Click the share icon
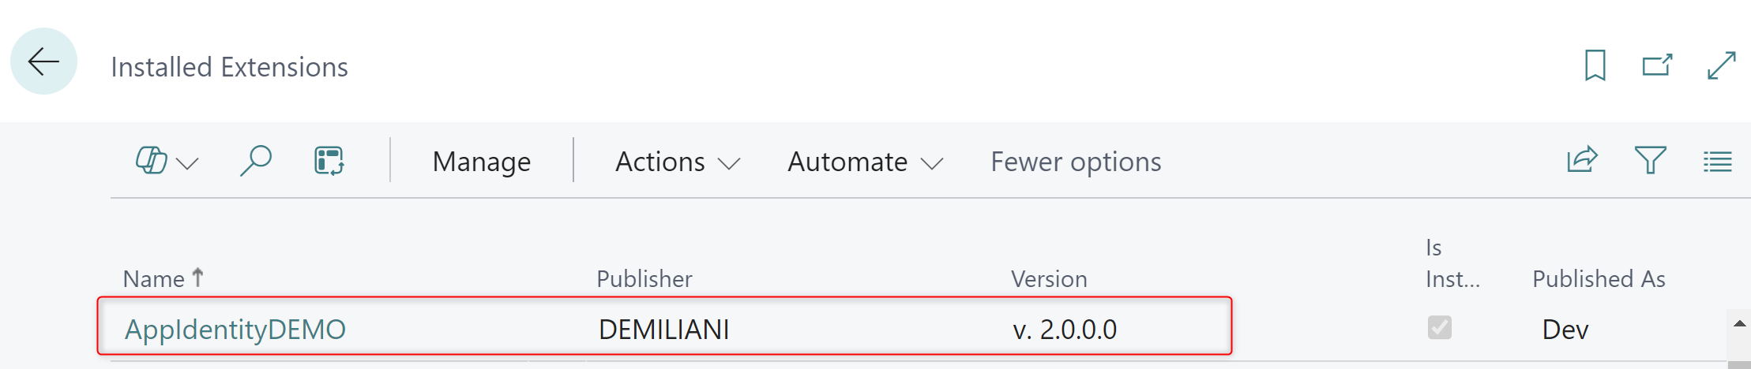This screenshot has width=1751, height=369. point(1582,161)
